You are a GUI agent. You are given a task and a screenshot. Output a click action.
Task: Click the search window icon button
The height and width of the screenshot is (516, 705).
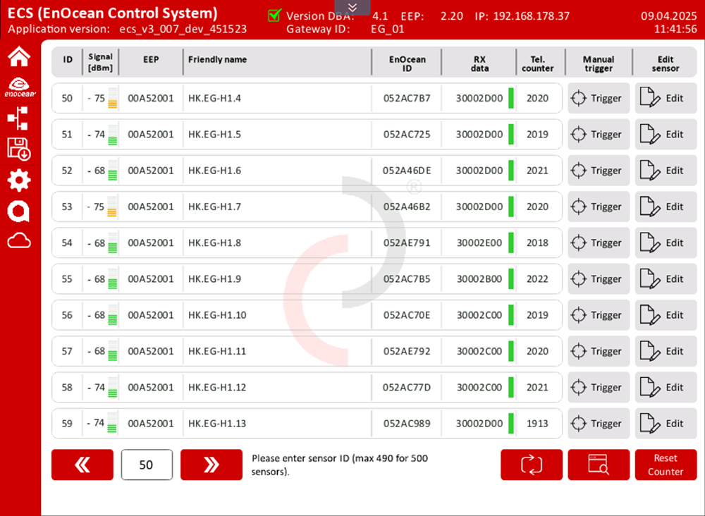tap(599, 465)
